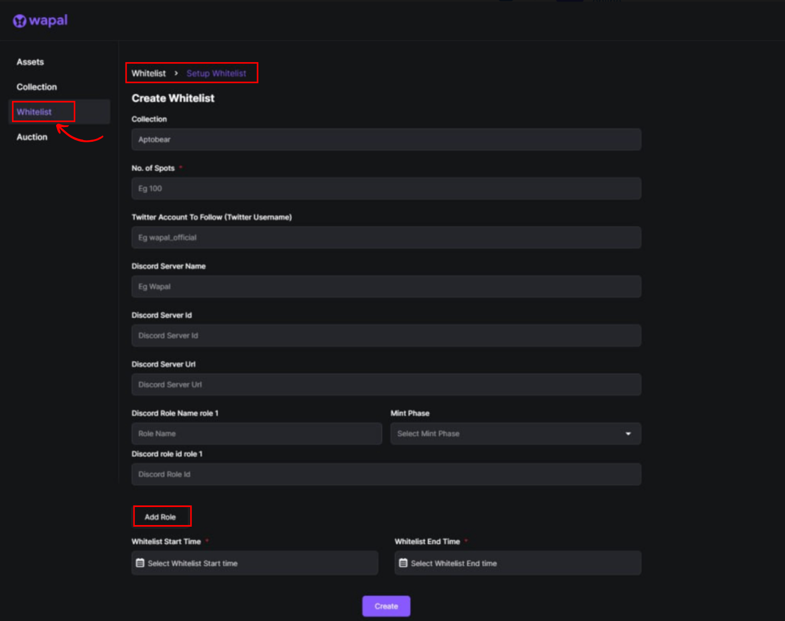Click the Twitter Account To Follow field
This screenshot has width=785, height=621.
[x=386, y=238]
